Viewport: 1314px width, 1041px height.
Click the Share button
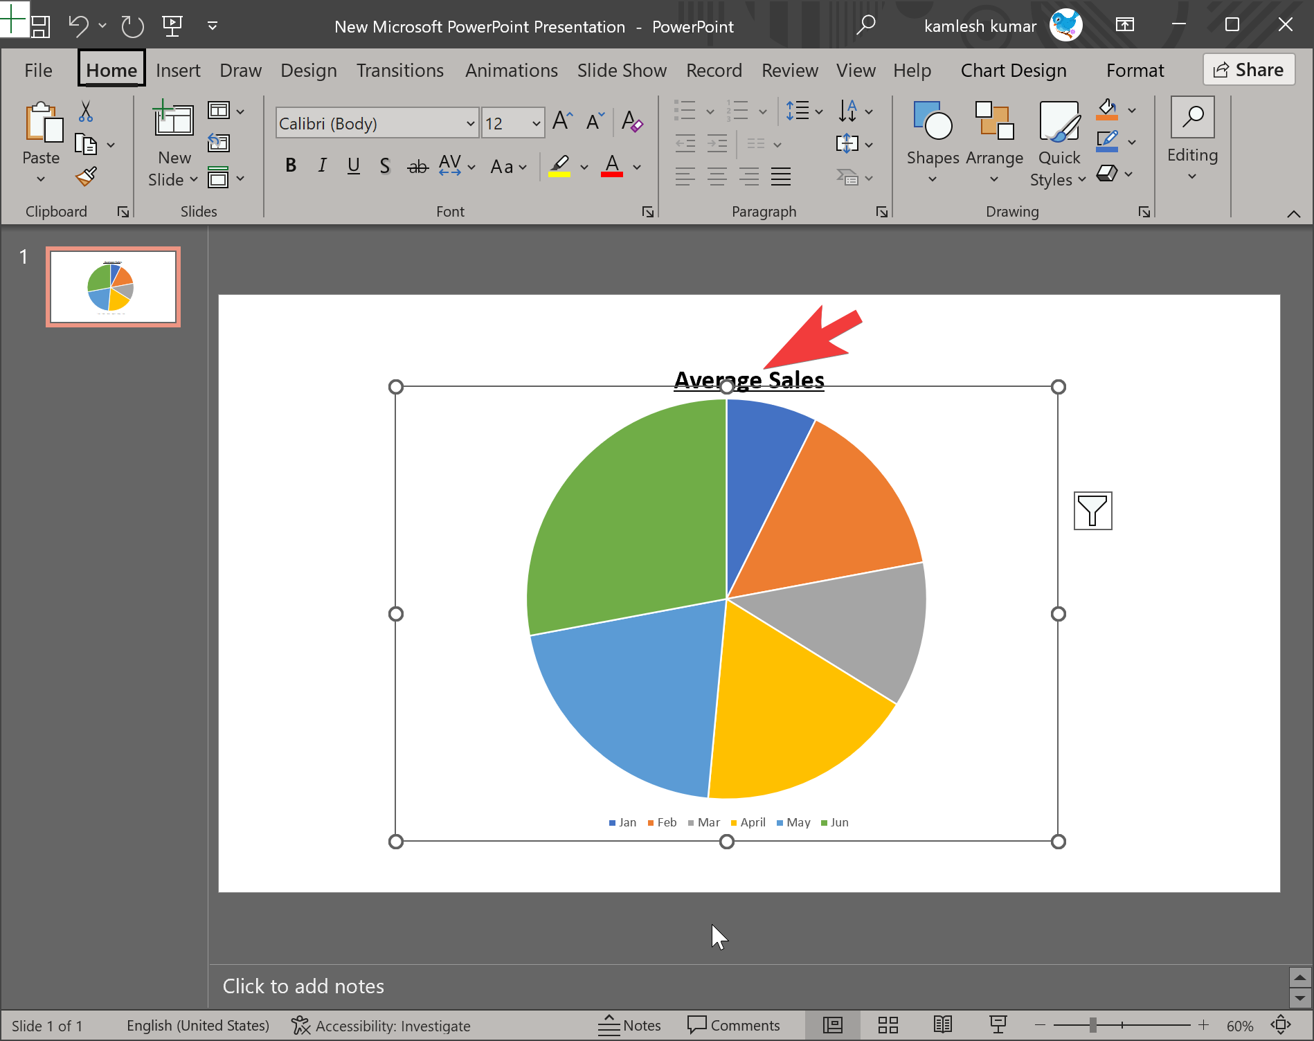(1249, 70)
